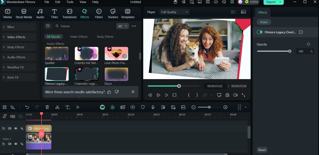Show more timeline tools via double chevron
This screenshot has height=155, width=319.
[x=78, y=107]
